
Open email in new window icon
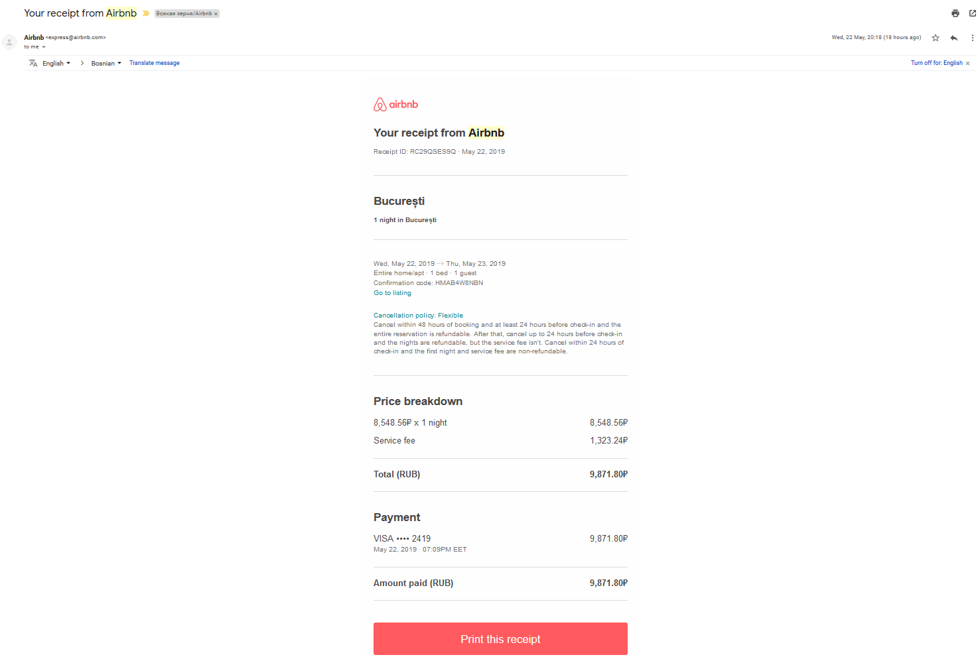pyautogui.click(x=972, y=13)
